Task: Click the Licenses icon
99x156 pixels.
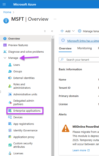Action: [x=10, y=153]
